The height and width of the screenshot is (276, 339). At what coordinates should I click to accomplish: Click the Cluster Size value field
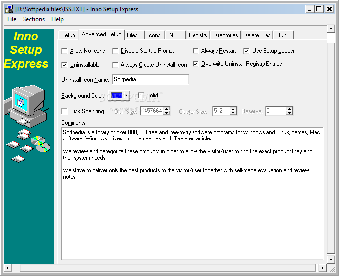[x=221, y=111]
